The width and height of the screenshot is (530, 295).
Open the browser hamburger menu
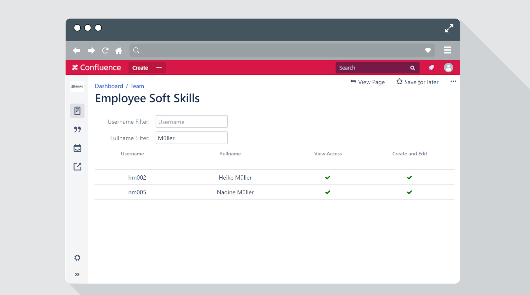coord(447,50)
